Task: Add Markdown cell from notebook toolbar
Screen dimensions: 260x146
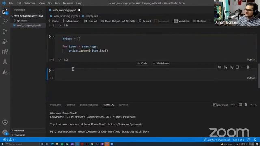Action: 71,21
